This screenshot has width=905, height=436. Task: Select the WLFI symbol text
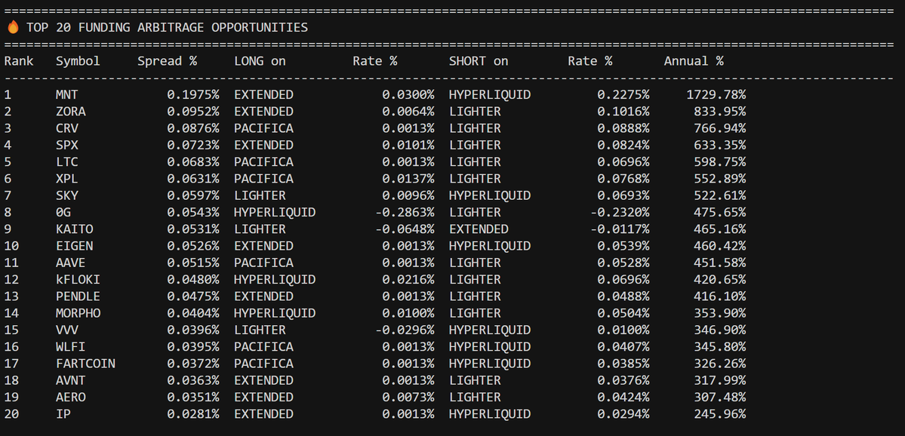[x=71, y=346]
